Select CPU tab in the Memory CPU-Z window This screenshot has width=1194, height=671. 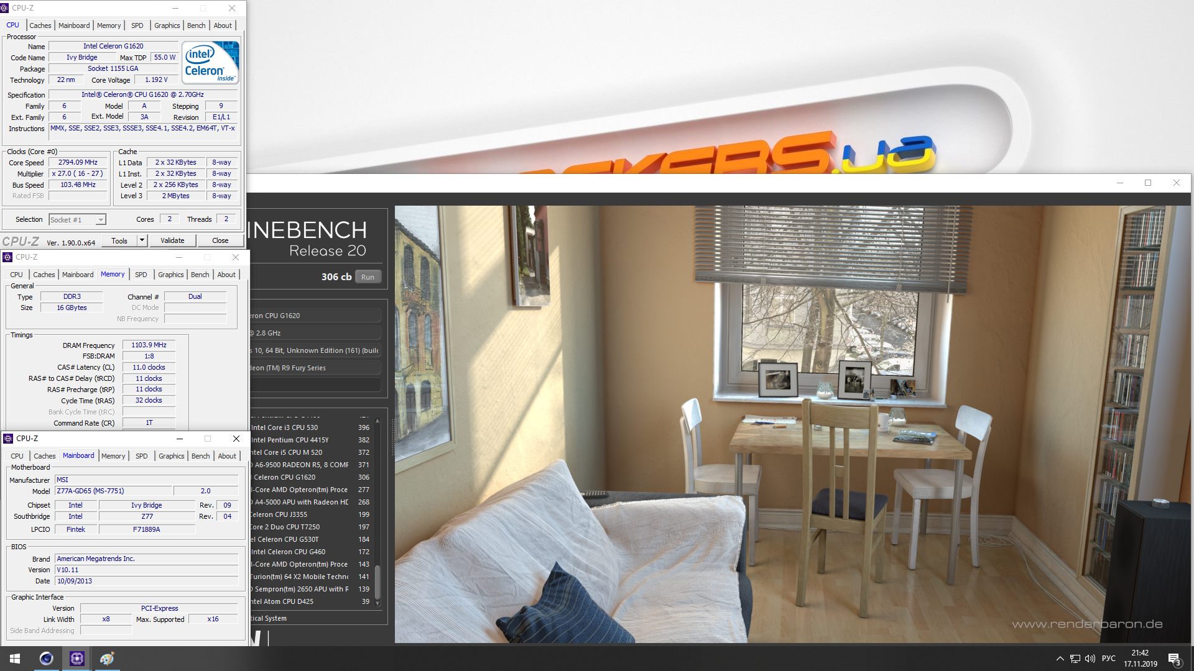point(17,275)
